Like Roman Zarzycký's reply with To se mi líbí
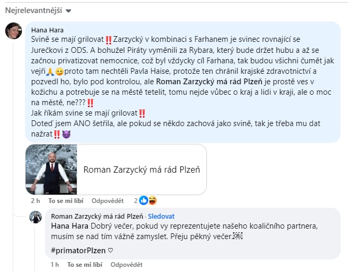 click(x=85, y=265)
